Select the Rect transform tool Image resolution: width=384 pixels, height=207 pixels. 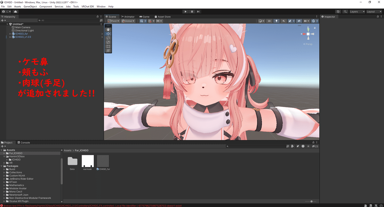108,46
